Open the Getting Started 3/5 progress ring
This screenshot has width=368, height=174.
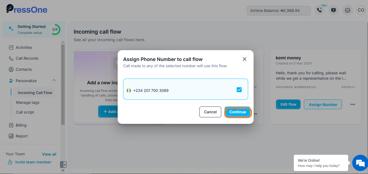tap(55, 29)
